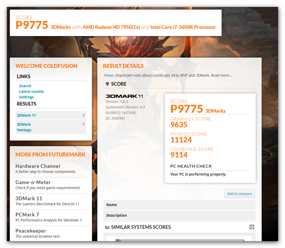Click the Similar Systems Scores heading text

[x=141, y=227]
